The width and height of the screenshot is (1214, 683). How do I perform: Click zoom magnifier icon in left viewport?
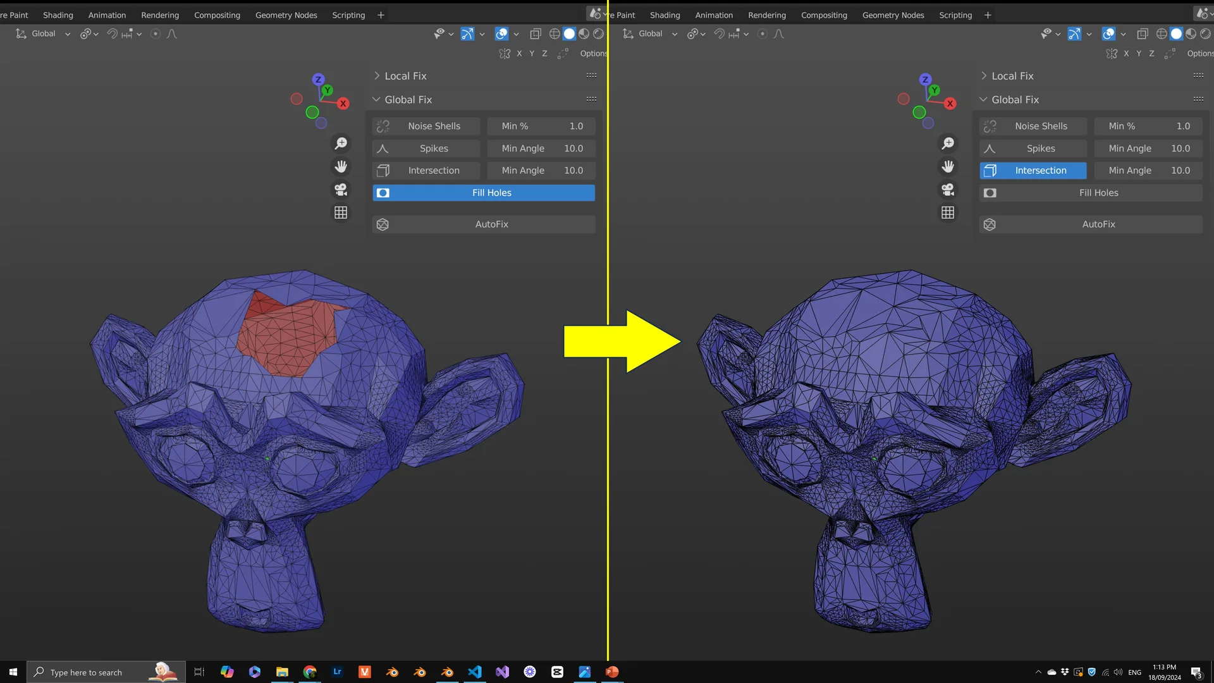pyautogui.click(x=341, y=144)
